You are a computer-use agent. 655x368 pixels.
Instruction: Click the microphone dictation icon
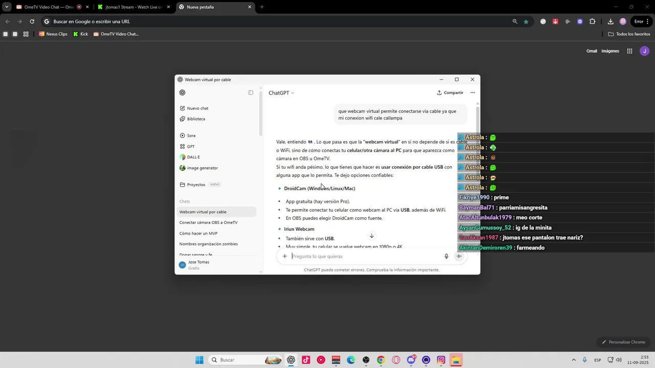coord(446,257)
